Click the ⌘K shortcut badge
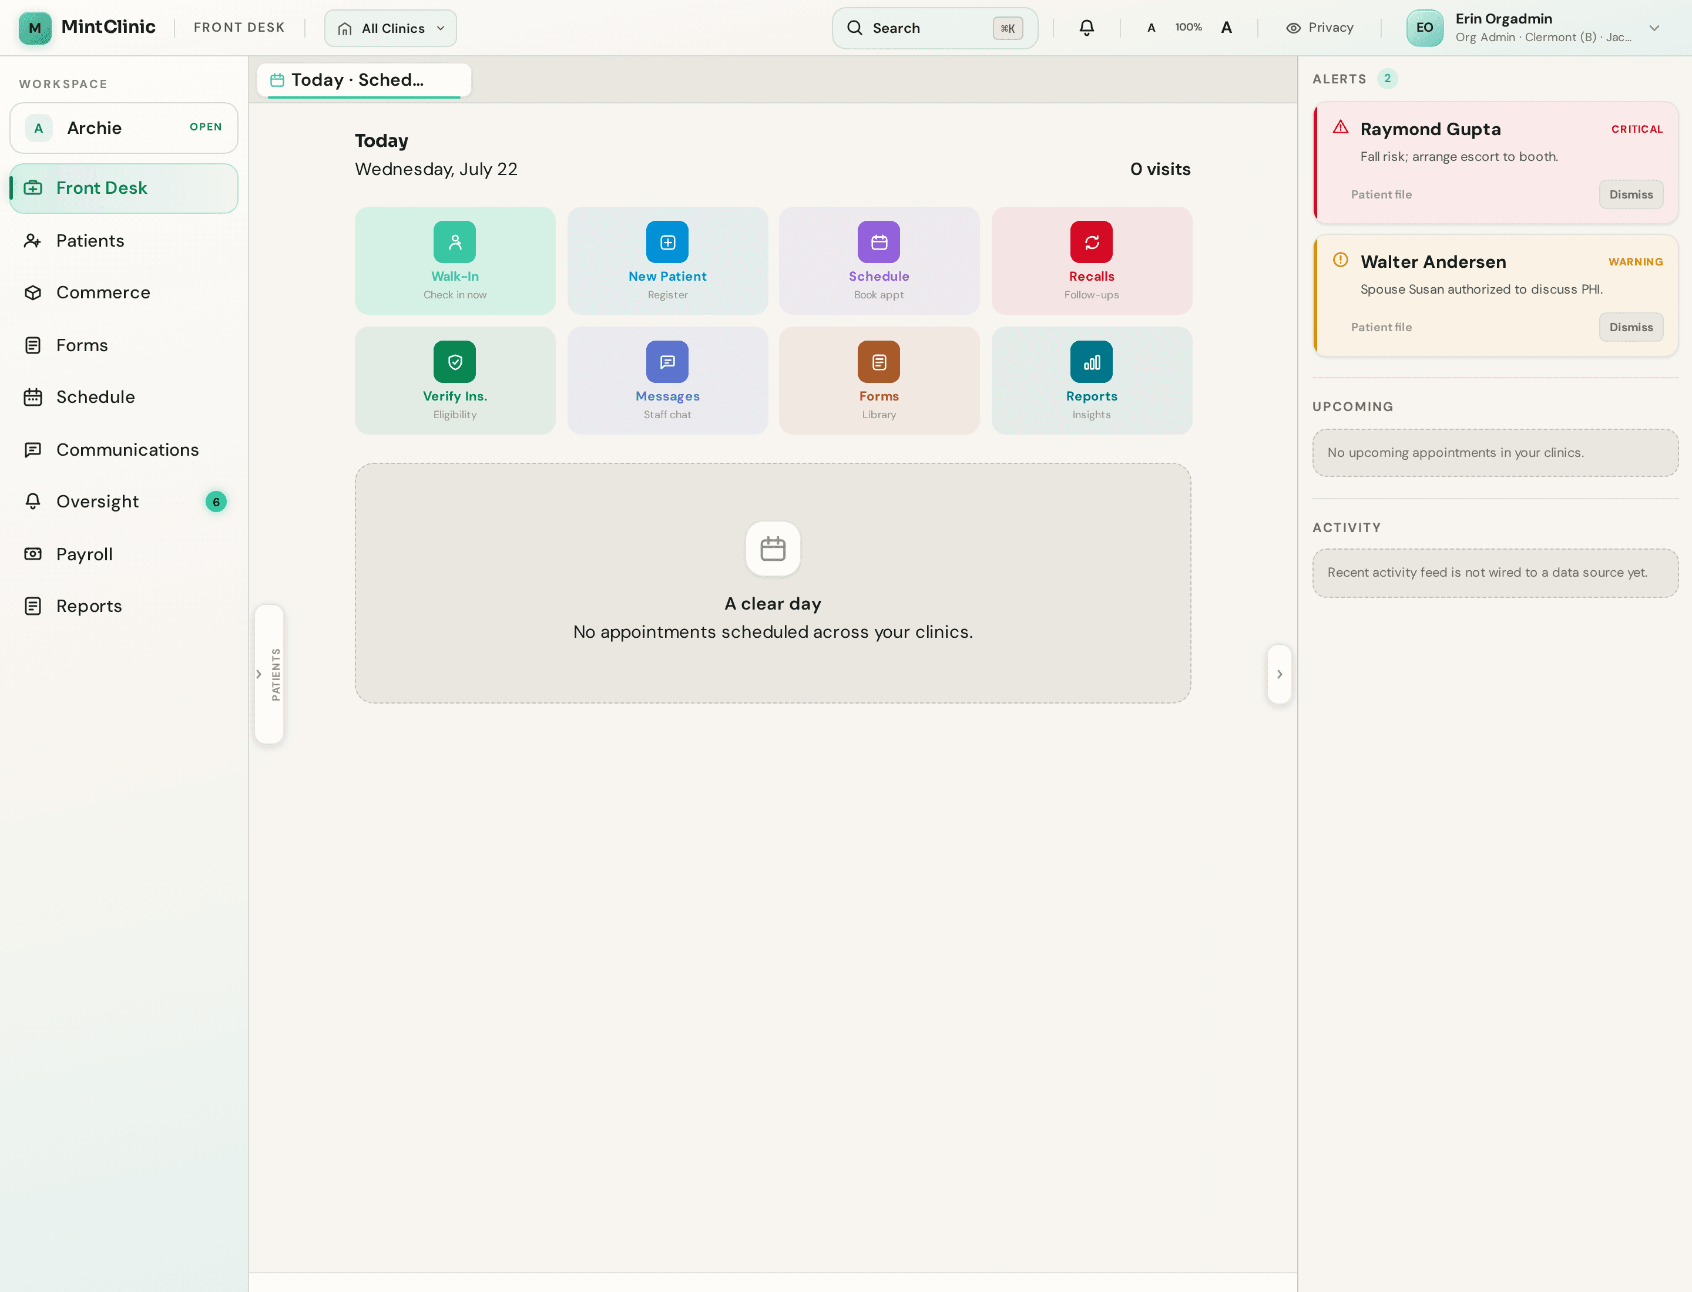This screenshot has height=1292, width=1692. (x=1007, y=28)
